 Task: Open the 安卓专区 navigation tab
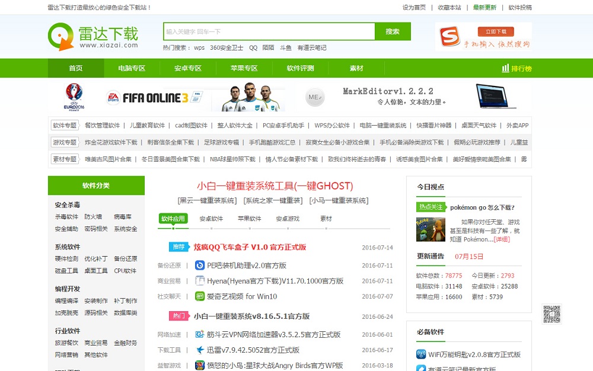tap(188, 68)
